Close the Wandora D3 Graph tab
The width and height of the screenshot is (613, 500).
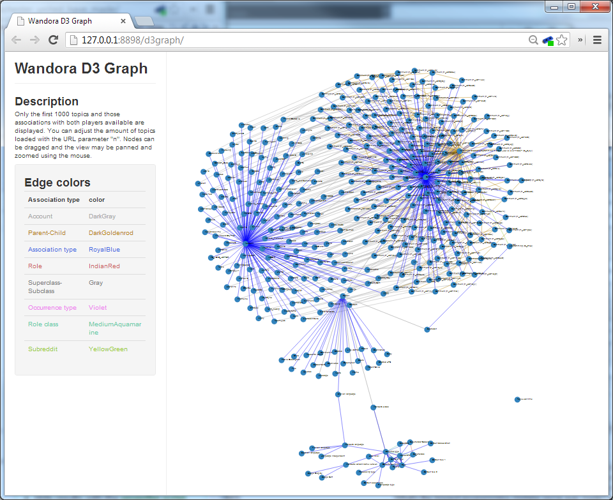coord(125,21)
